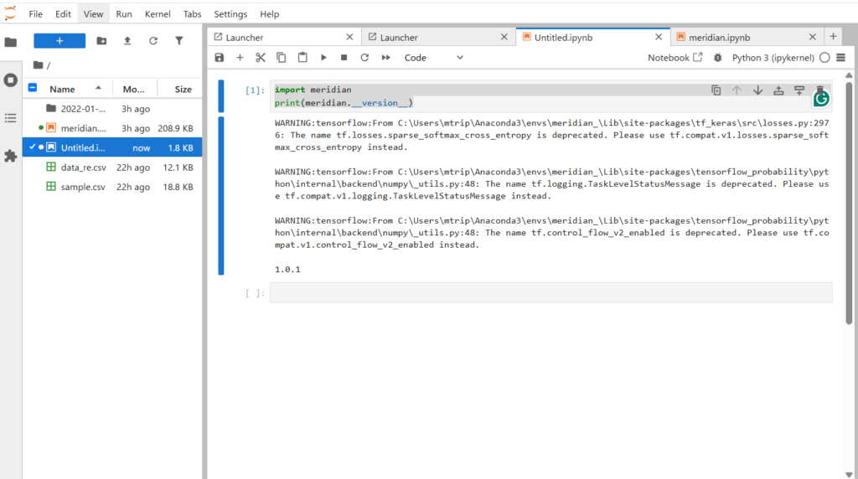Open the Table of Contents panel
The image size is (858, 479).
click(10, 118)
